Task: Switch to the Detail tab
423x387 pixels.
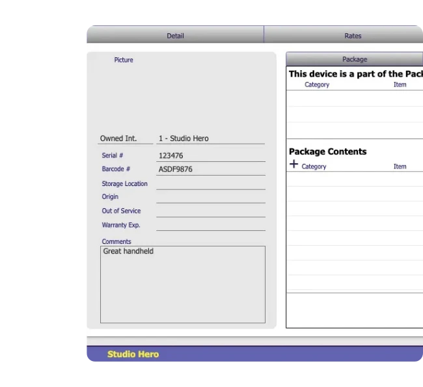Action: click(x=175, y=34)
